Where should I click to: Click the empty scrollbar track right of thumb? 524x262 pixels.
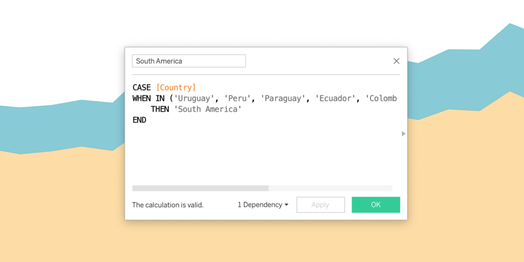click(330, 188)
